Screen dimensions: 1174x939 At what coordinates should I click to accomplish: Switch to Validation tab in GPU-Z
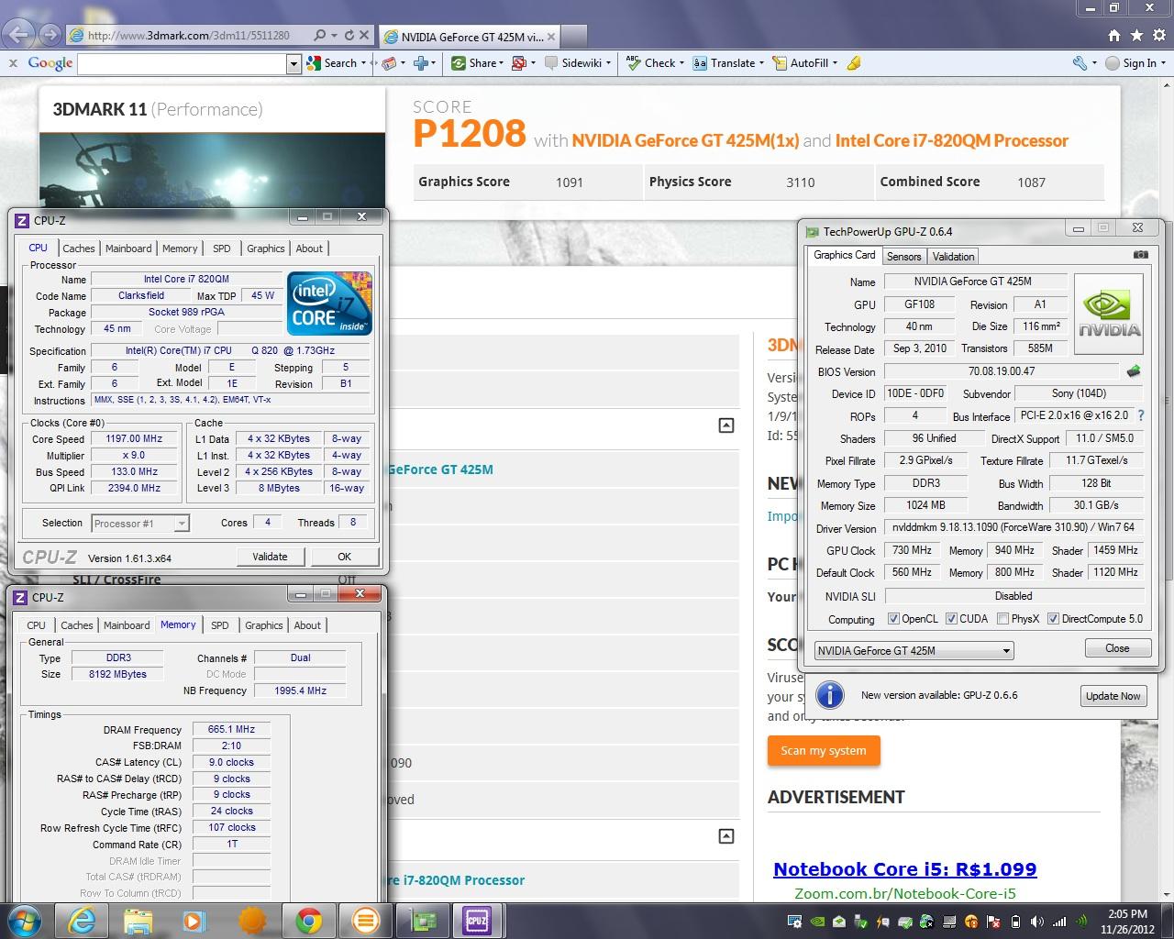pos(953,257)
